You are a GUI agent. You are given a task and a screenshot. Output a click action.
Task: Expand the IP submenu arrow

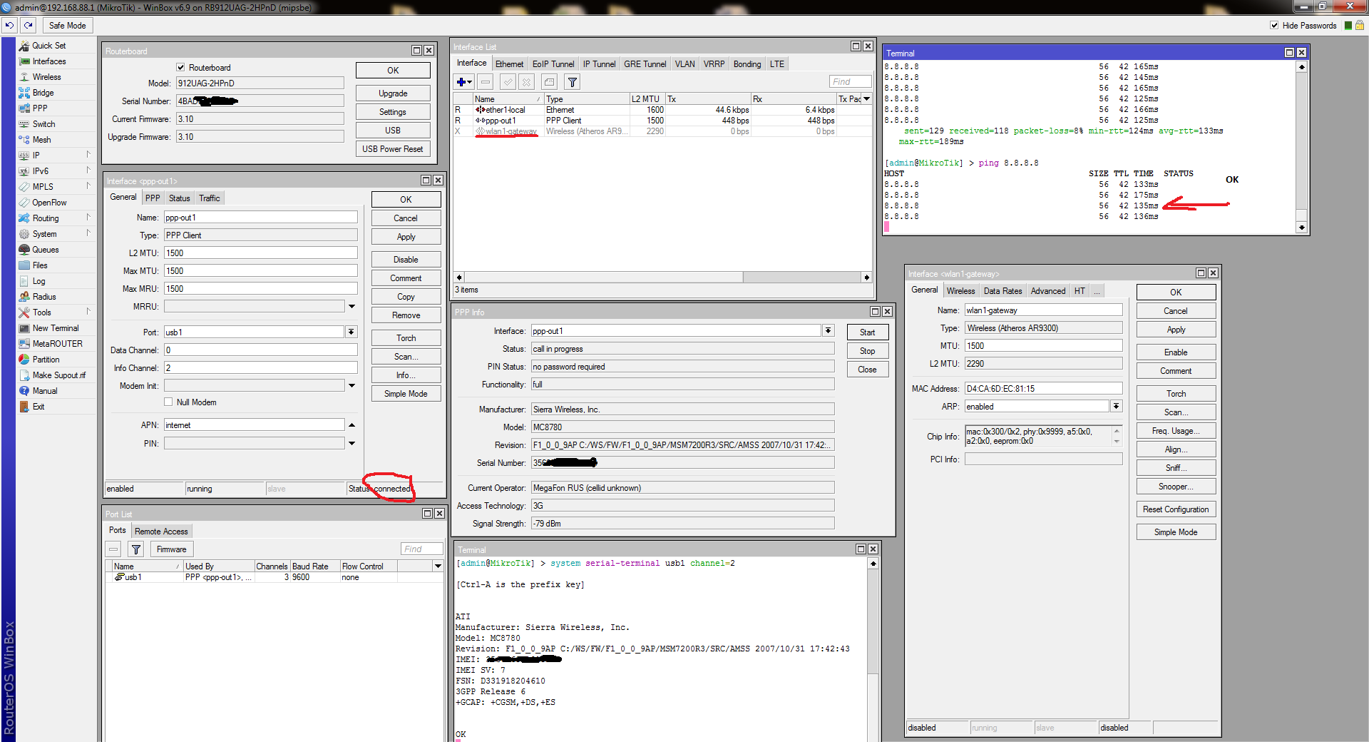[x=88, y=155]
